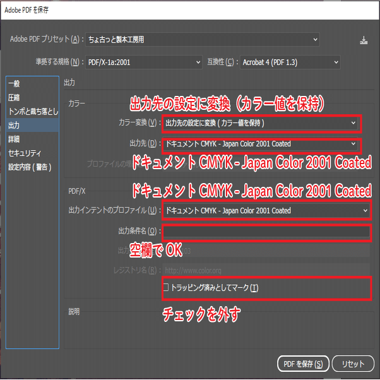Click the PDF を保存 button
Image resolution: width=380 pixels, height=380 pixels.
point(303,364)
